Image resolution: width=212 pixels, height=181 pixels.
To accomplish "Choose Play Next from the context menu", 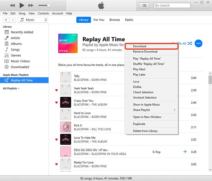I will tap(151, 69).
